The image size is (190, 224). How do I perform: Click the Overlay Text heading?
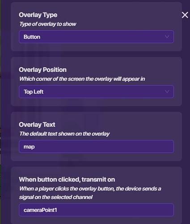(37, 125)
